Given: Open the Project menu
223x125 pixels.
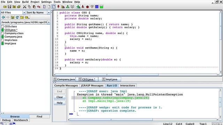Looking at the screenshot, I should point(35,2).
